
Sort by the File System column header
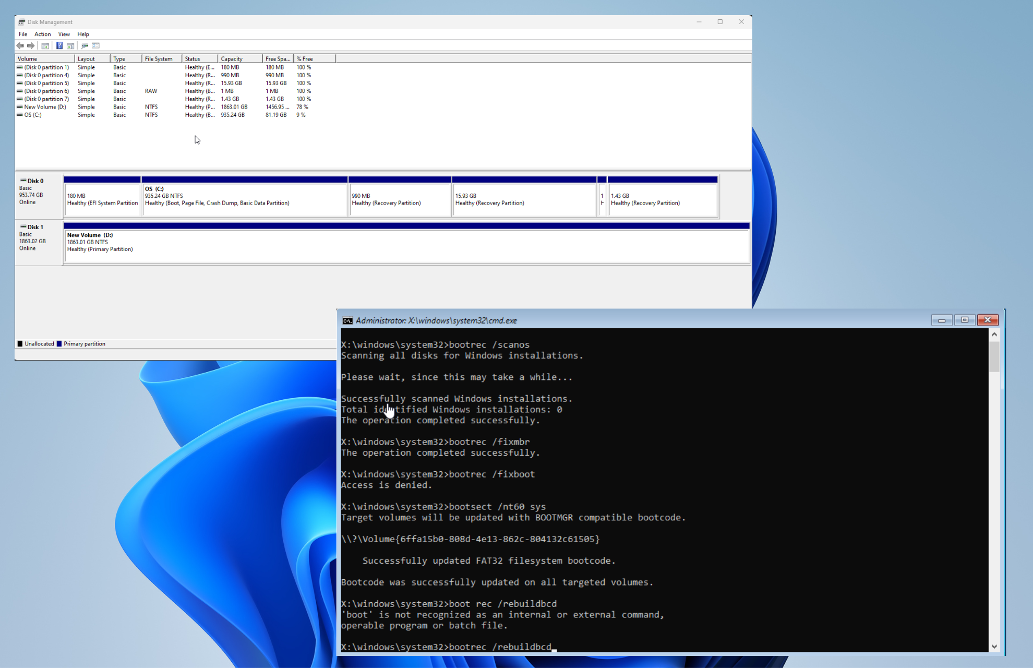click(159, 59)
